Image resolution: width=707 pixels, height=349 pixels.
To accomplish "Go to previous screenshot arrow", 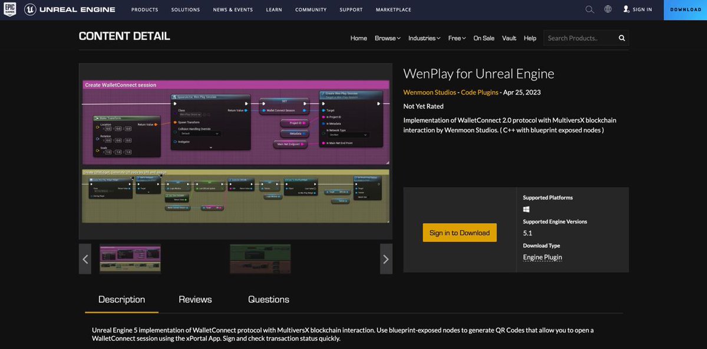I will [85, 259].
